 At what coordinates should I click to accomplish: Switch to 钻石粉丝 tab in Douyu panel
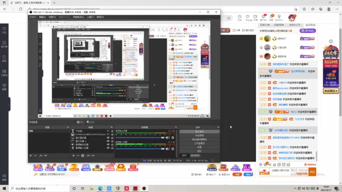[x=310, y=25]
